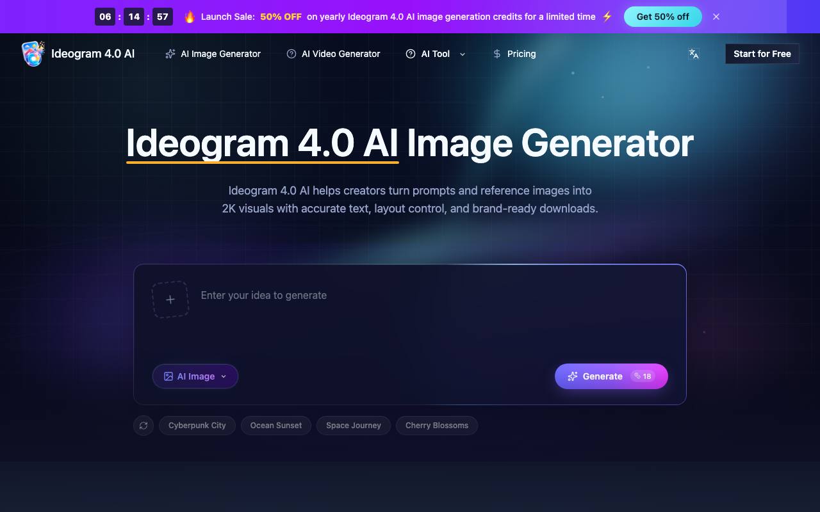
Task: Select the Cherry Blossoms prompt chip
Action: click(437, 426)
